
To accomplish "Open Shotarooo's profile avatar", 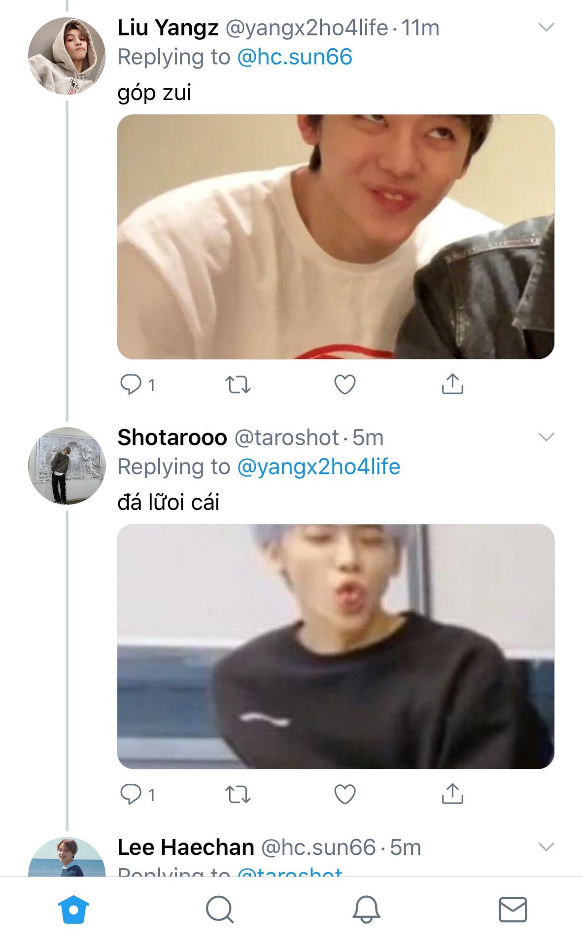I will 67,466.
